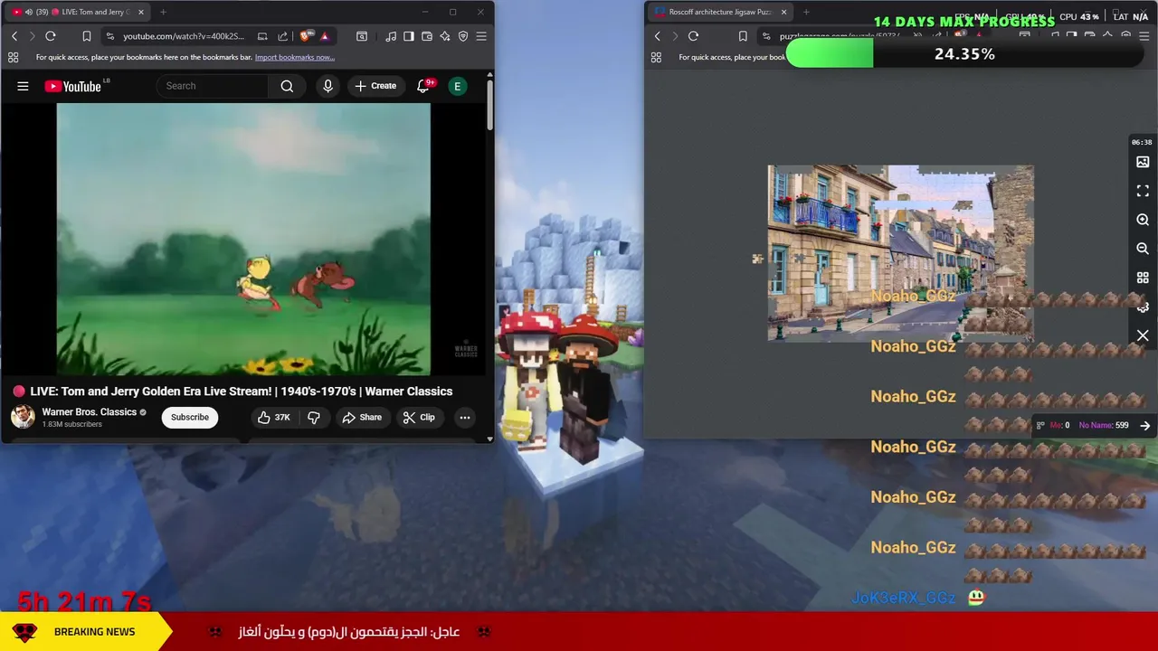Open a new tab in puzzle window
The image size is (1158, 651).
point(806,12)
